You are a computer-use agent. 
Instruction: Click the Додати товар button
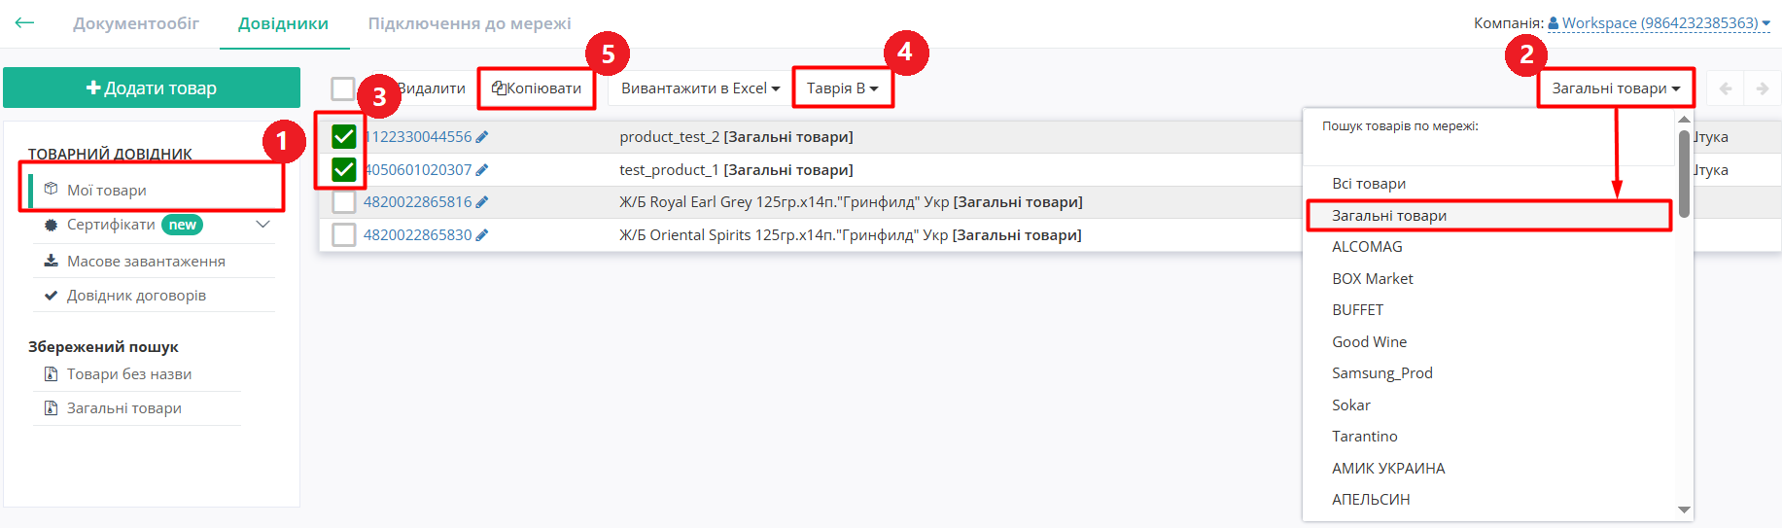[152, 88]
